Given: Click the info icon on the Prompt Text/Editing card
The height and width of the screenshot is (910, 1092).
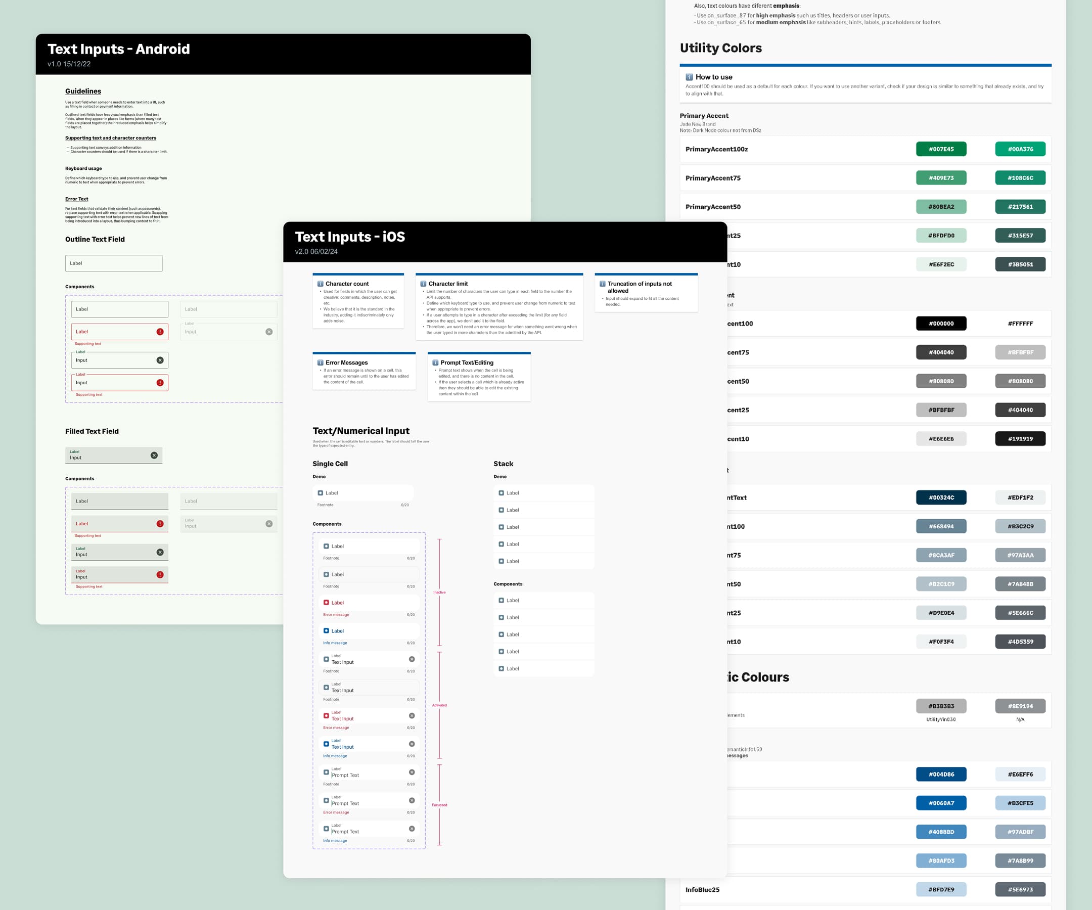Looking at the screenshot, I should coord(436,362).
